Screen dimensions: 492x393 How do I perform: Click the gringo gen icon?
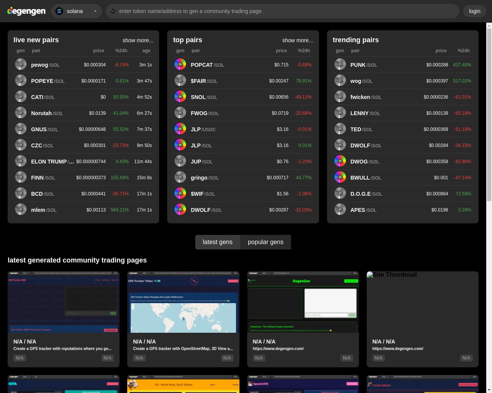point(180,177)
